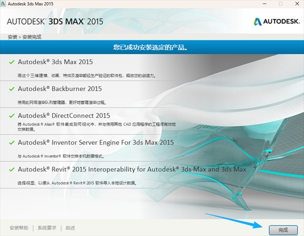Select the Revit 2015 Interoperability product title
The height and width of the screenshot is (236, 304).
coord(132,170)
